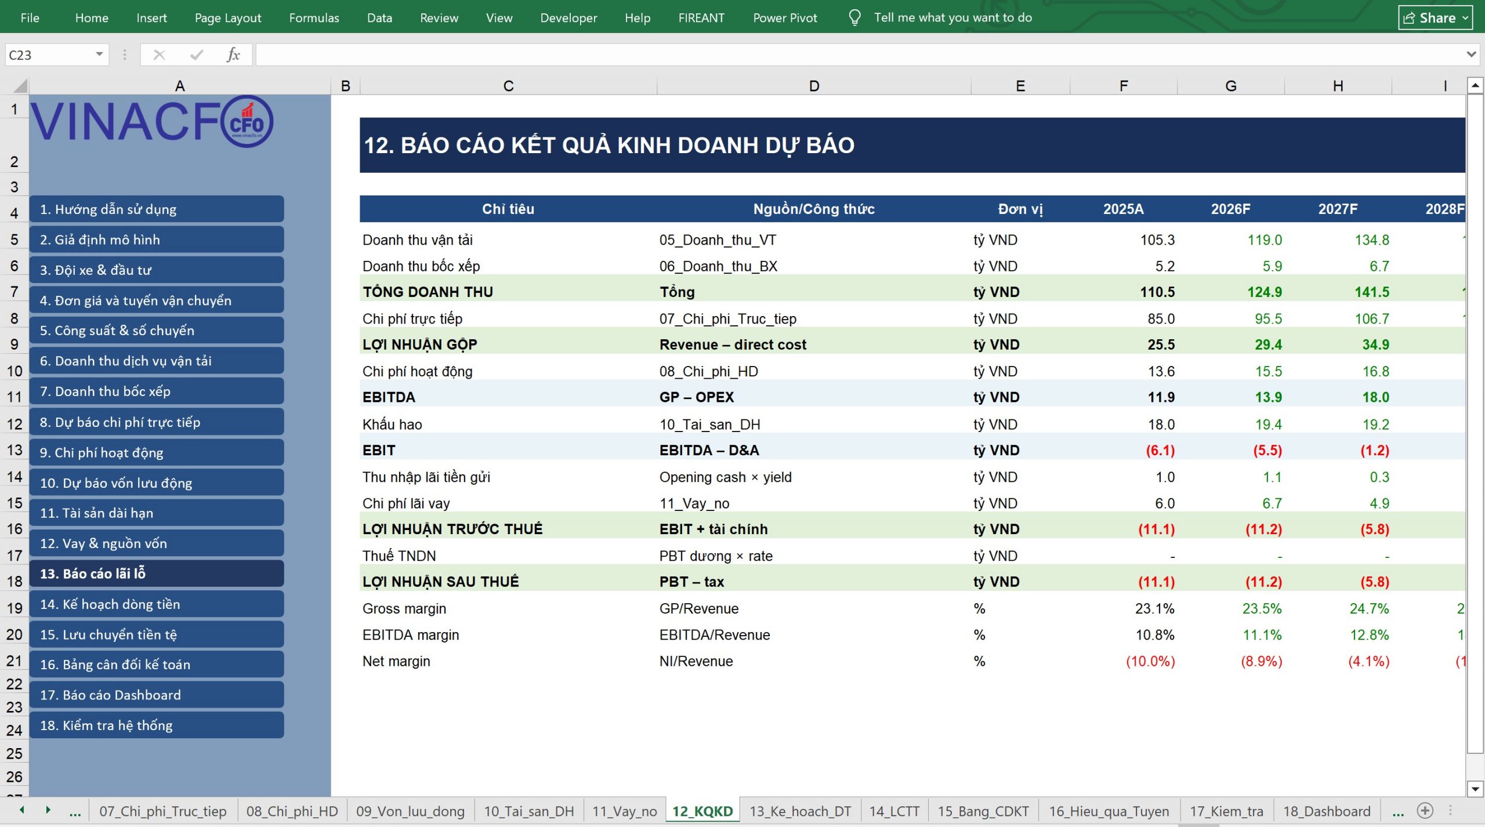Viewport: 1485px width, 827px height.
Task: Click the sheet tab scroll right arrow
Action: pos(48,810)
